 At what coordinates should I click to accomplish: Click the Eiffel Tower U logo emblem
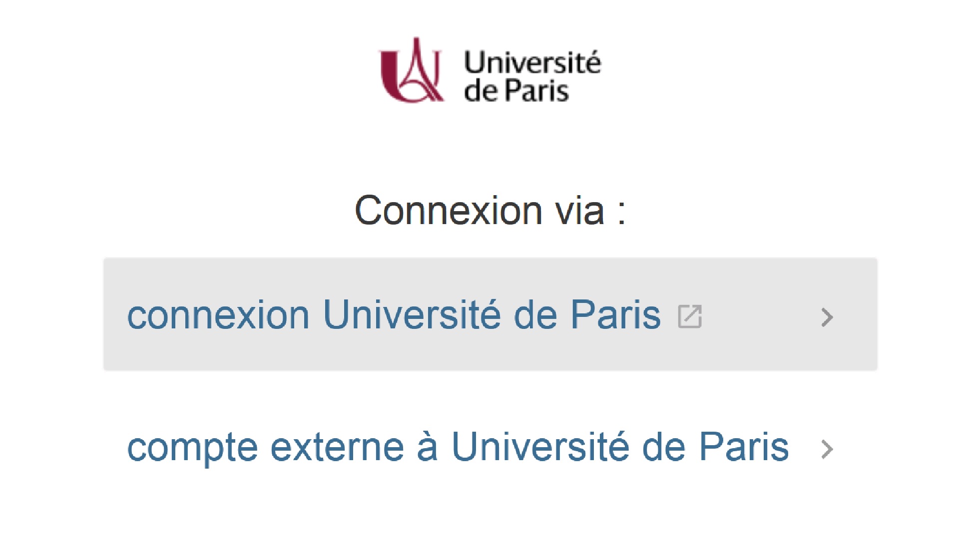(411, 70)
